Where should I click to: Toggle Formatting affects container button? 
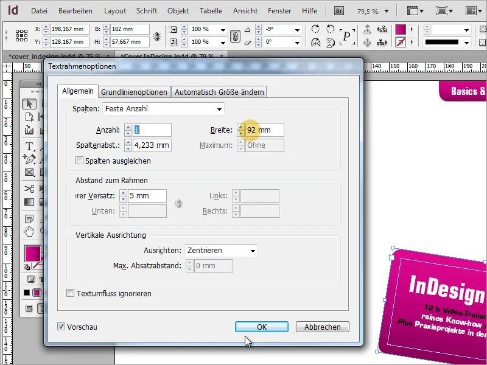point(31,279)
